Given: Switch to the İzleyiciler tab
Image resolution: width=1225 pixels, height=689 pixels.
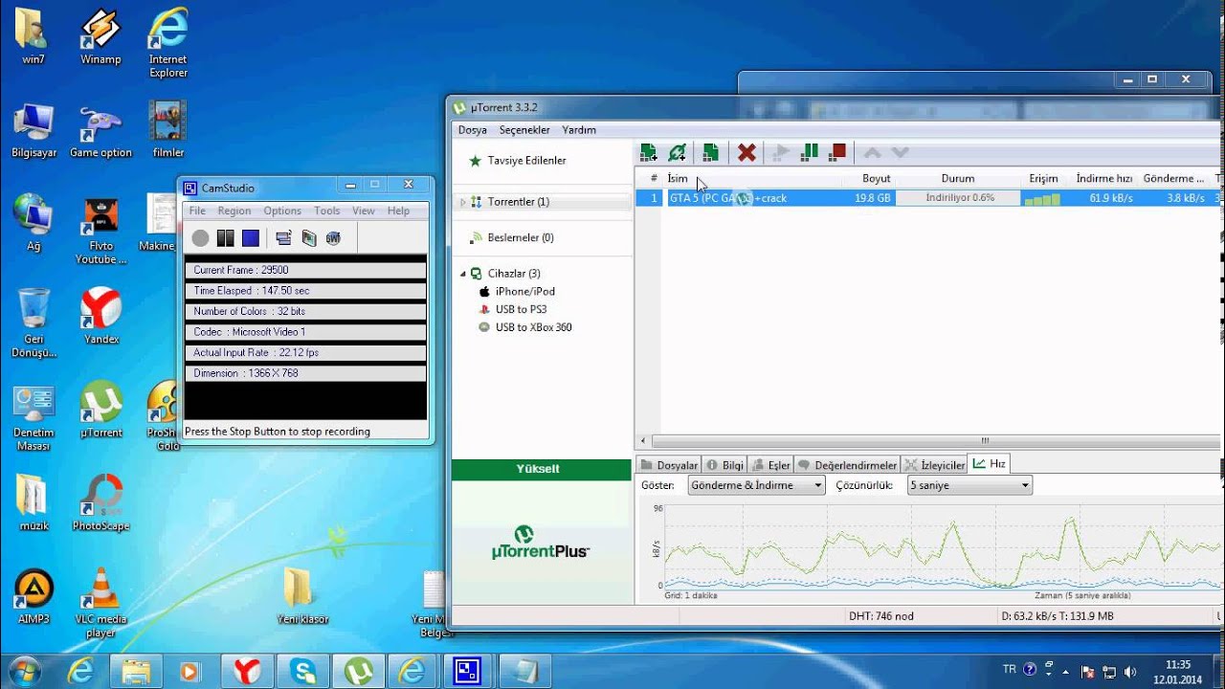Looking at the screenshot, I should (935, 465).
